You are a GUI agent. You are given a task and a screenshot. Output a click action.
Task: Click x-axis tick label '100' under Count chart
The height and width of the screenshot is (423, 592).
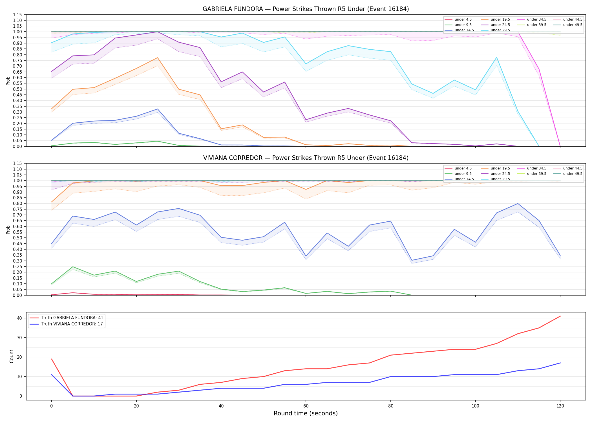coord(475,406)
